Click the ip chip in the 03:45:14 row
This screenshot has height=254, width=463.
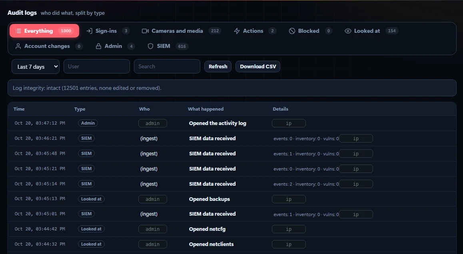[x=356, y=184]
